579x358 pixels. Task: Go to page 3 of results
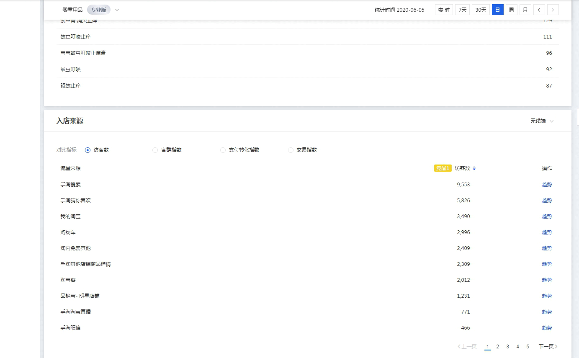507,347
